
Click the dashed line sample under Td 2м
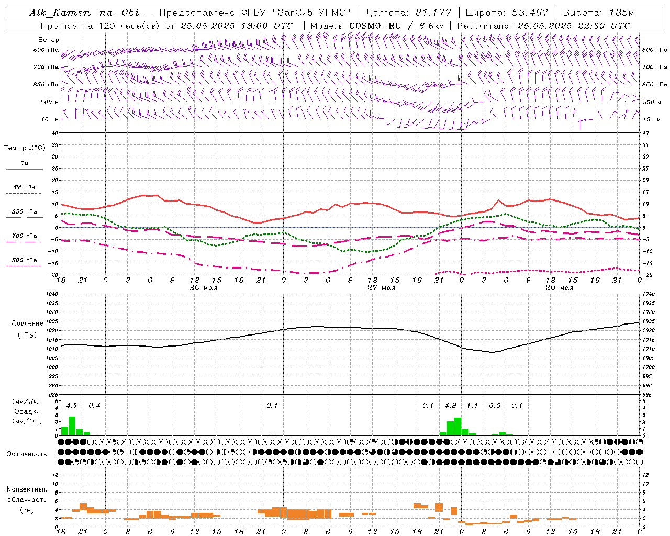(x=24, y=194)
